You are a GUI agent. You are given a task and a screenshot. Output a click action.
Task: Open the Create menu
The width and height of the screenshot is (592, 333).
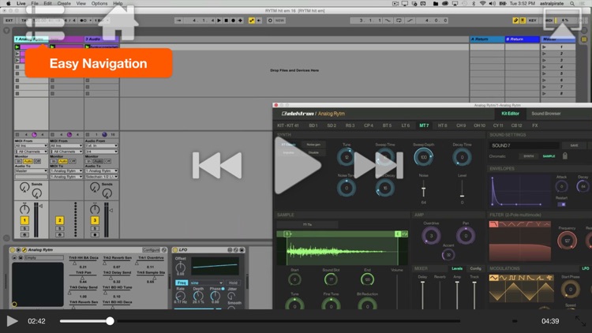pos(64,3)
